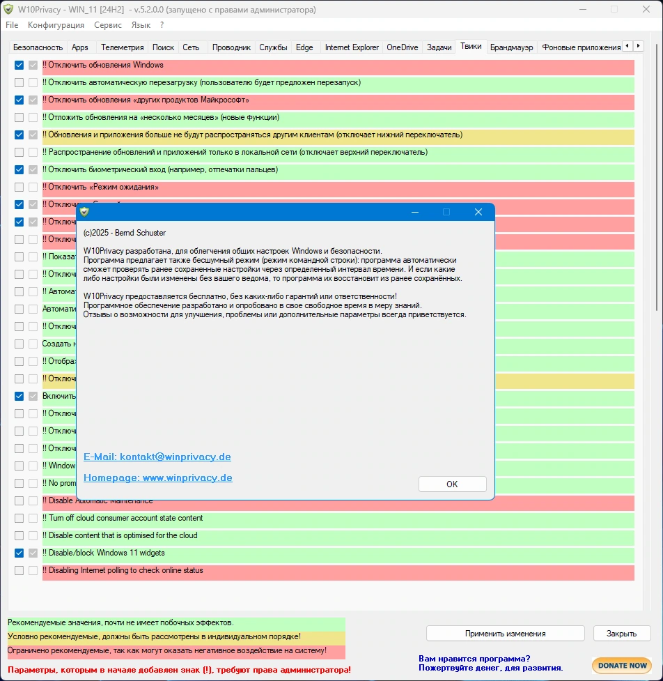The image size is (663, 681).
Task: Click the row text Disabling Internet polling to check online status
Action: pos(123,570)
